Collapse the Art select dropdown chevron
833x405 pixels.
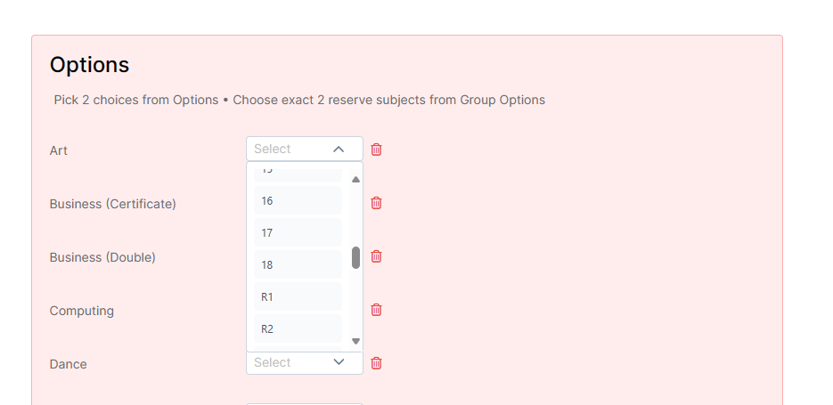pyautogui.click(x=339, y=150)
